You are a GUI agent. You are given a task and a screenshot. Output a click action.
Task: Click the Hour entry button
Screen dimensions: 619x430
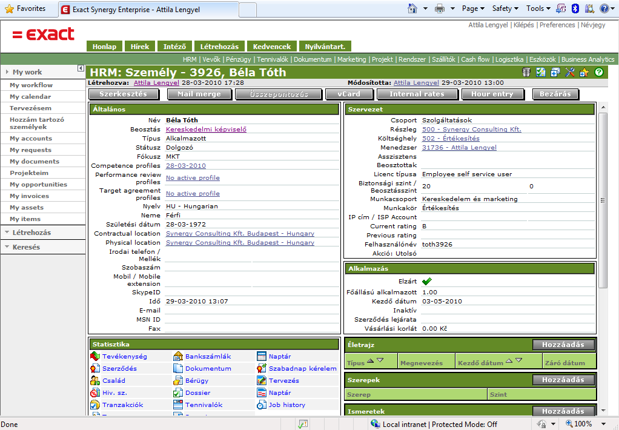pos(492,94)
